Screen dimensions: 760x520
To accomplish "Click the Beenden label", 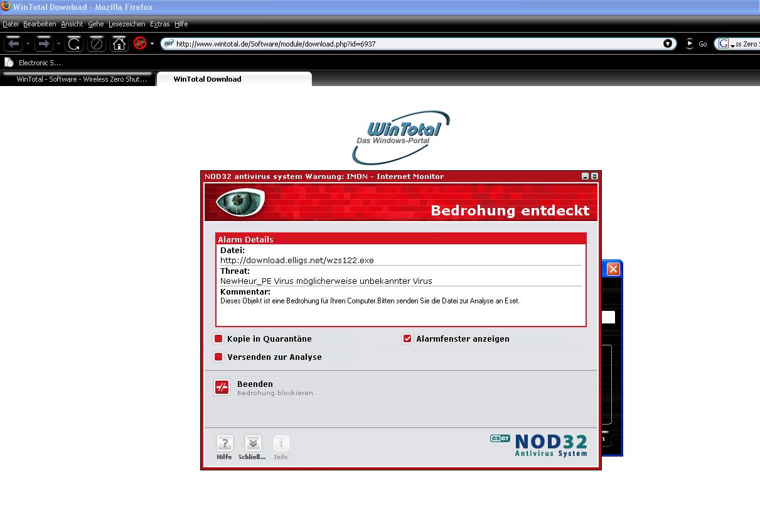I will (255, 384).
